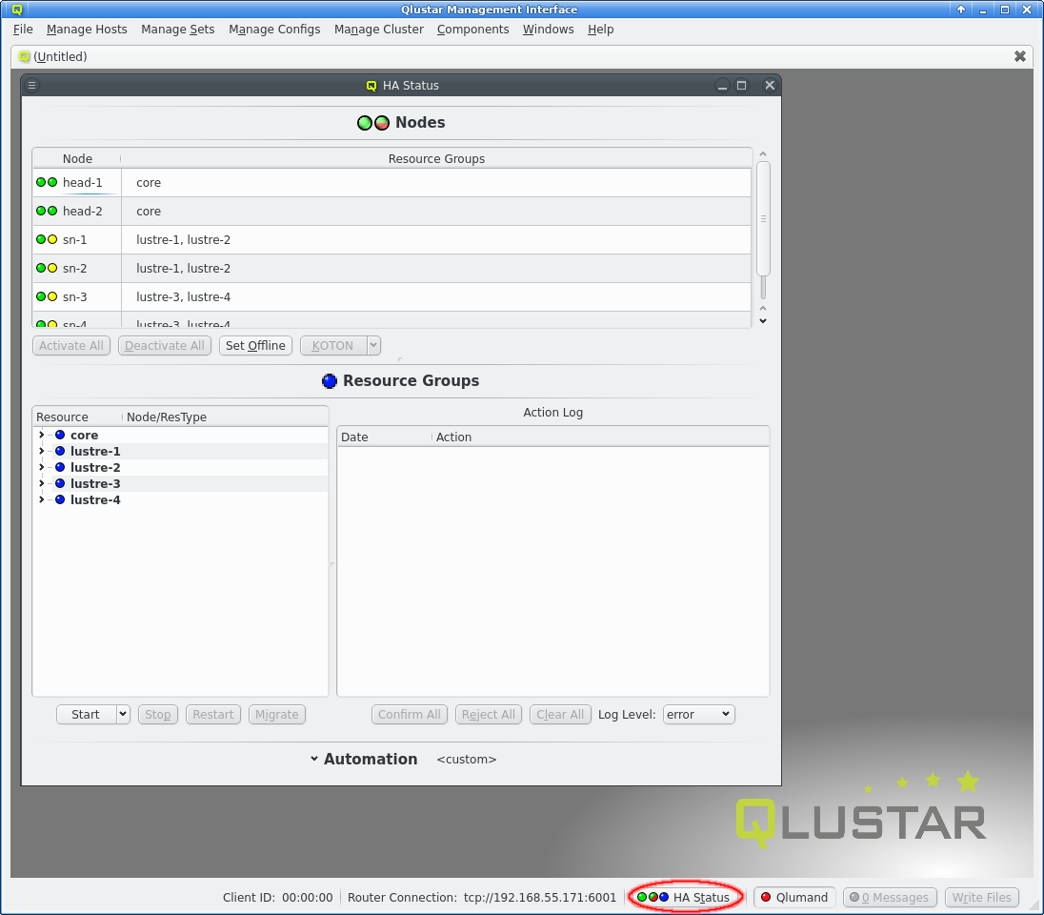Screen dimensions: 1044x915
Task: Close the (Untitled) document tab
Action: (x=1019, y=56)
